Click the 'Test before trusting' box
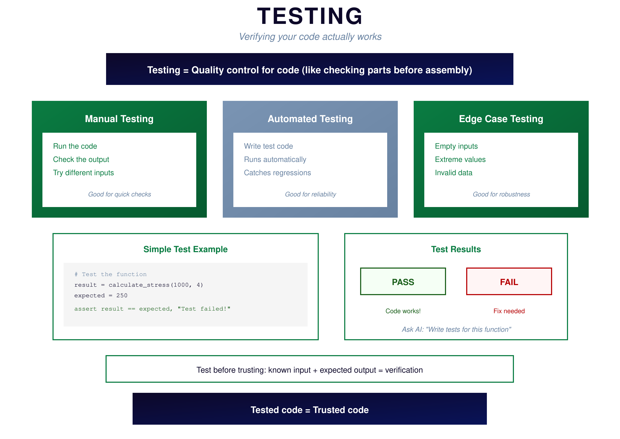The width and height of the screenshot is (620, 439). coord(309,369)
